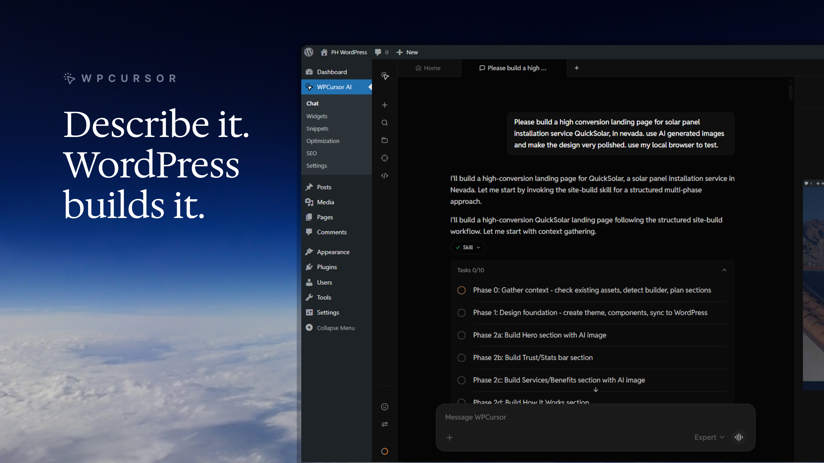This screenshot has height=463, width=824.
Task: Collapse the Tasks 0/10 list
Action: (724, 270)
